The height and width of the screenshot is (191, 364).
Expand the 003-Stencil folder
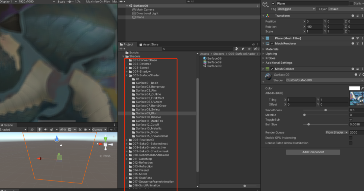coord(127,68)
